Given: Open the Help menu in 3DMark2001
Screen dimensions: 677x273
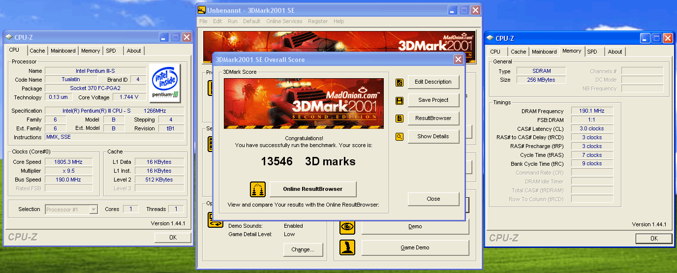Looking at the screenshot, I should (339, 21).
